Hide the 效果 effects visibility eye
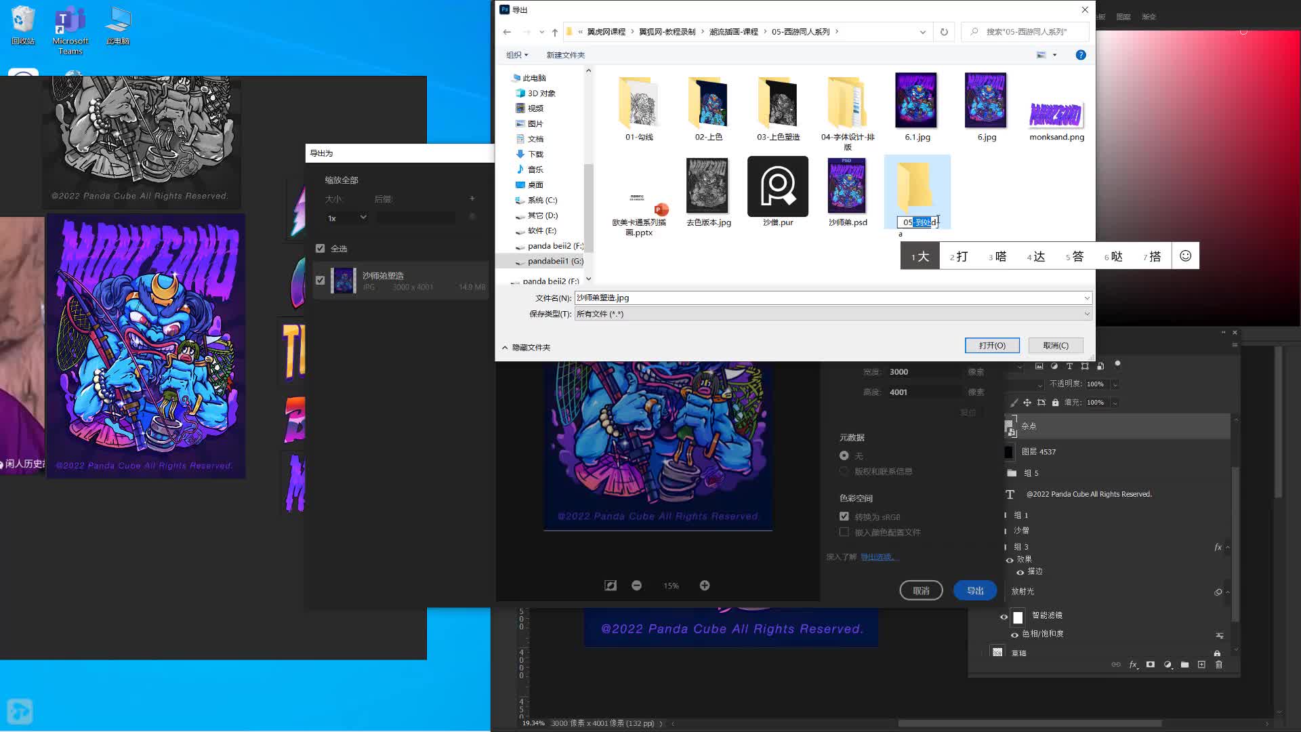This screenshot has height=732, width=1301. (x=1010, y=560)
